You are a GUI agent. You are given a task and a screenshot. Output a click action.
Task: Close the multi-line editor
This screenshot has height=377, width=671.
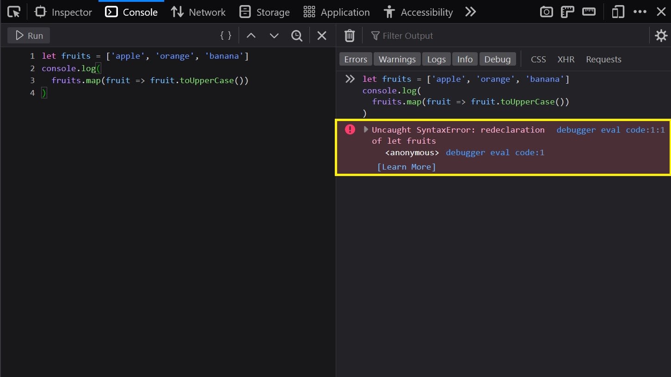[322, 36]
